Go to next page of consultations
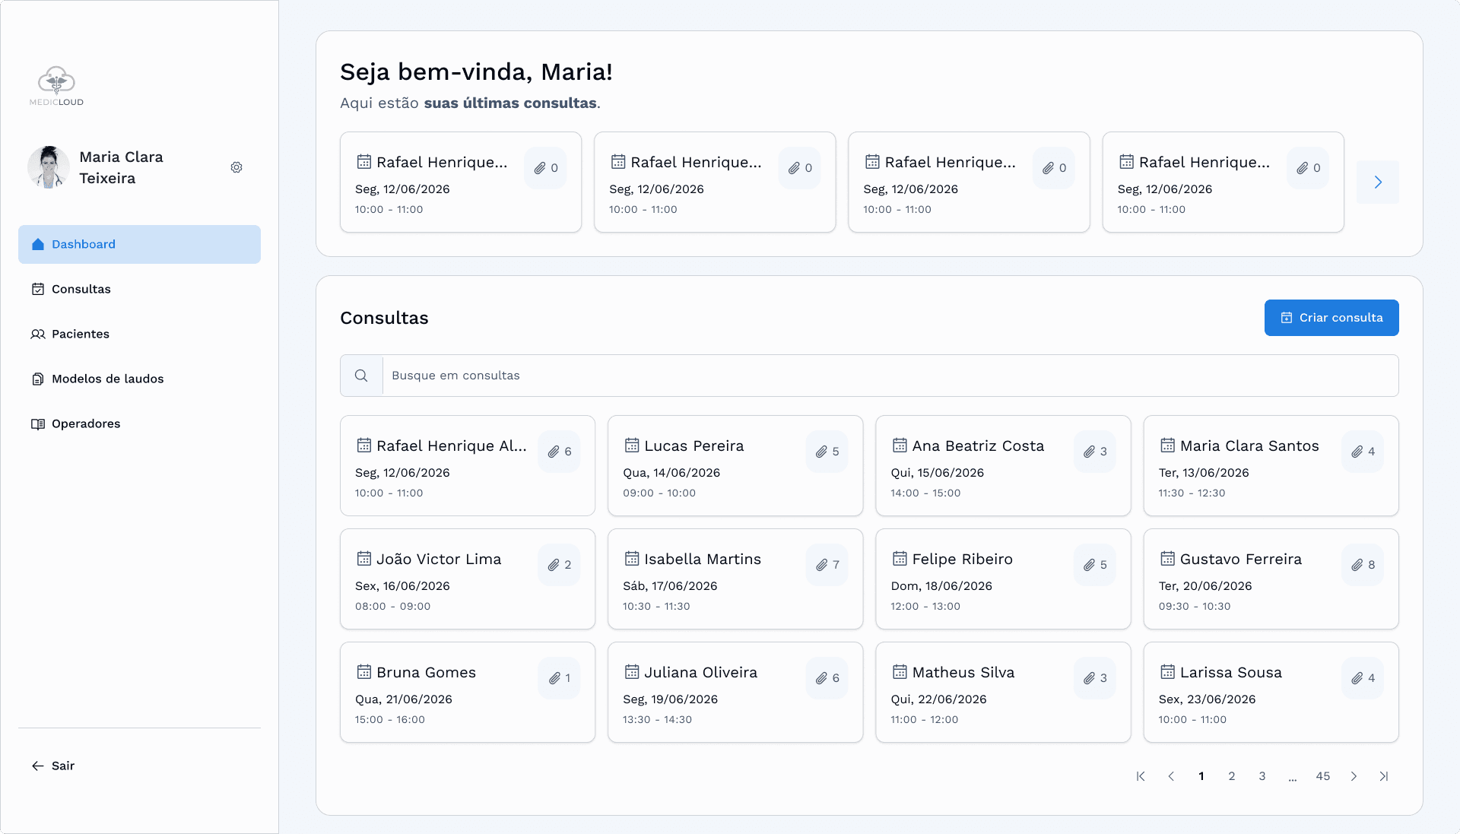The height and width of the screenshot is (834, 1460). (1354, 776)
